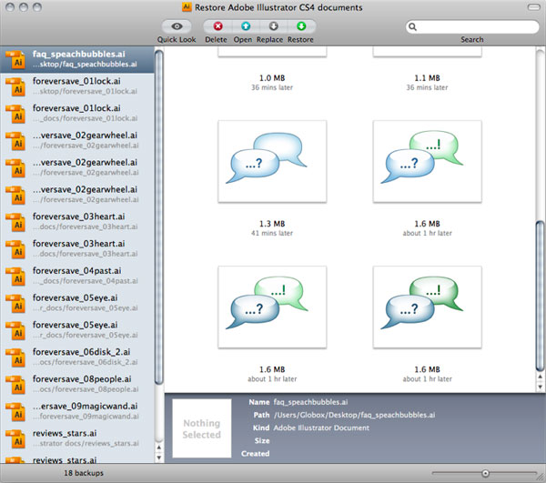Select foreversave_04past.ai in the sidebar
Screen dimensions: 546x483
tap(77, 276)
